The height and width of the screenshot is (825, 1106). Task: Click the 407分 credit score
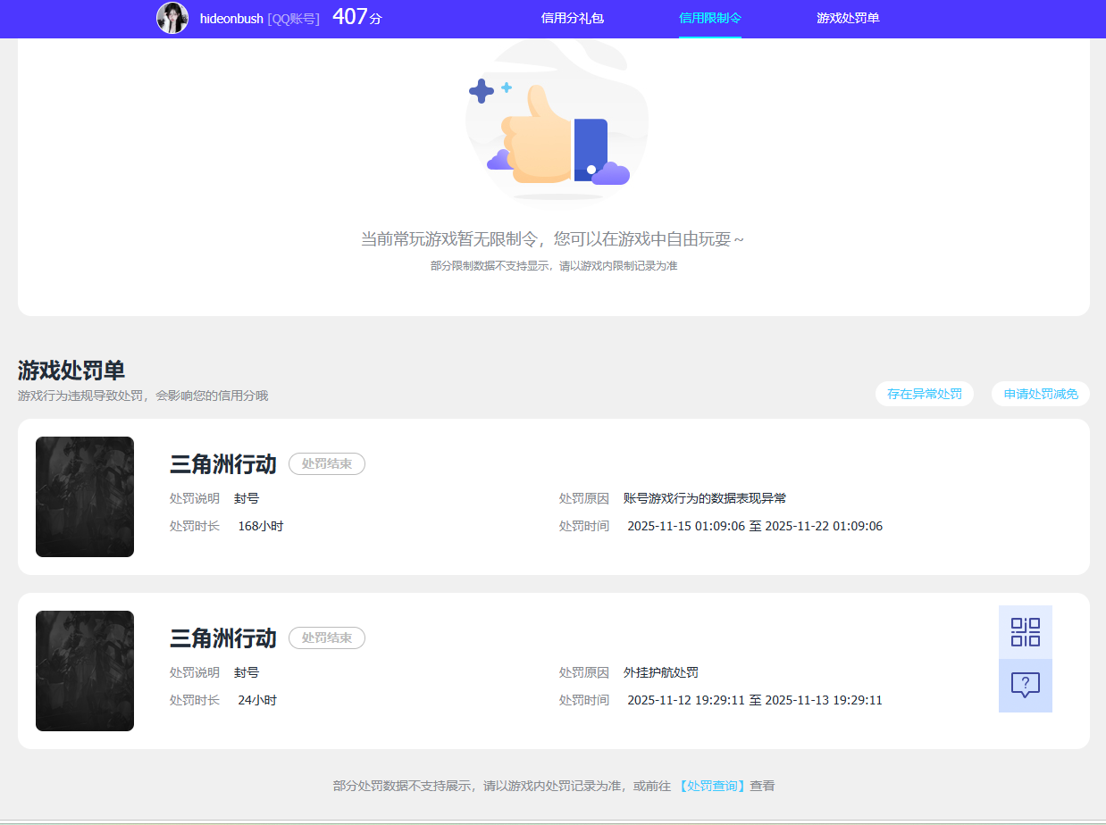click(x=356, y=17)
